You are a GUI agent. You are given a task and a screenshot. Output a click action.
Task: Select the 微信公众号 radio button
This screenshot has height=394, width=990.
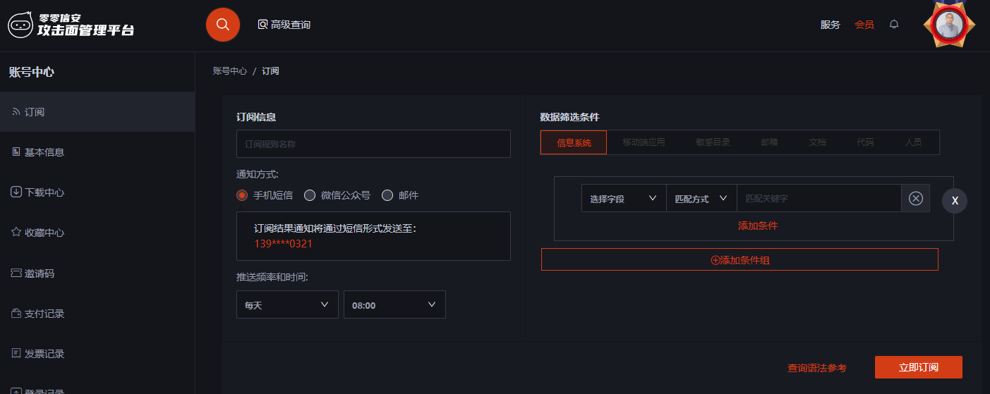click(x=309, y=195)
